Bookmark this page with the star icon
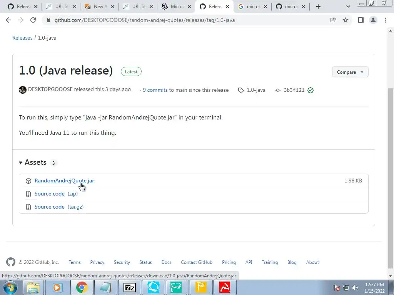This screenshot has height=295, width=394. tap(346, 20)
